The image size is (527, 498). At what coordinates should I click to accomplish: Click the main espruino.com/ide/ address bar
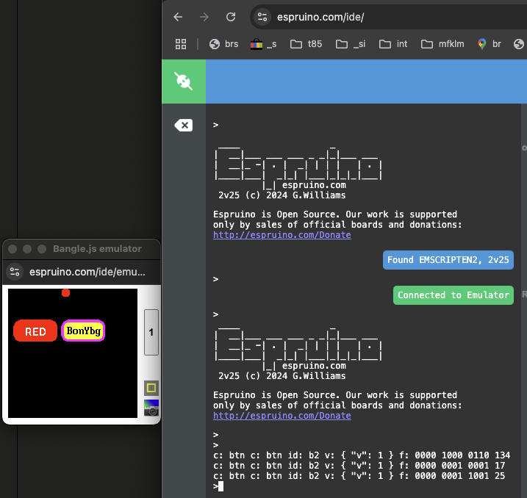pos(320,17)
